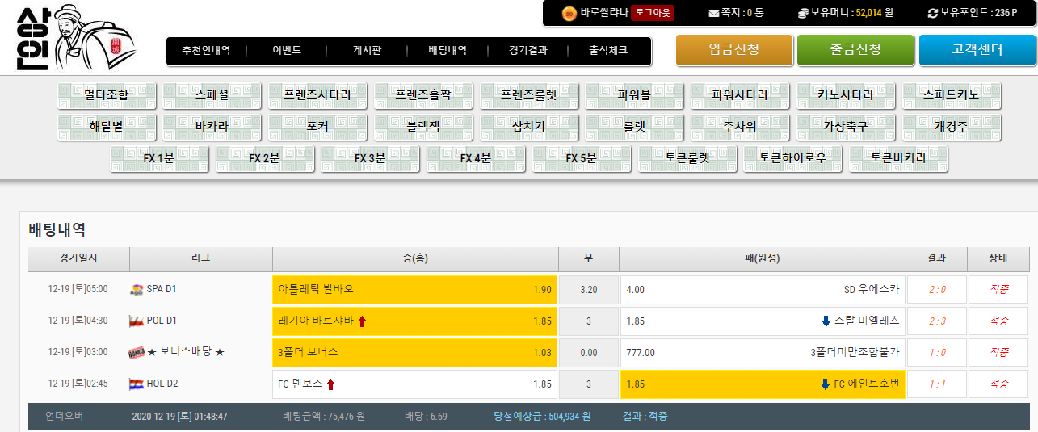Click the HOL D2 league flag icon
The height and width of the screenshot is (432, 1038).
tap(137, 384)
